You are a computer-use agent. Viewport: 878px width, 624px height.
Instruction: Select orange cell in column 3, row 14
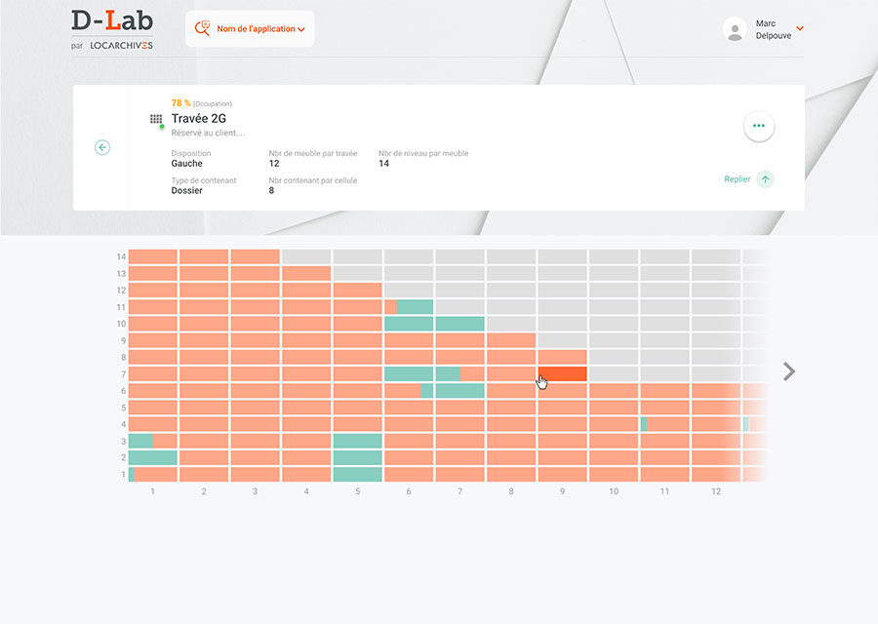256,256
